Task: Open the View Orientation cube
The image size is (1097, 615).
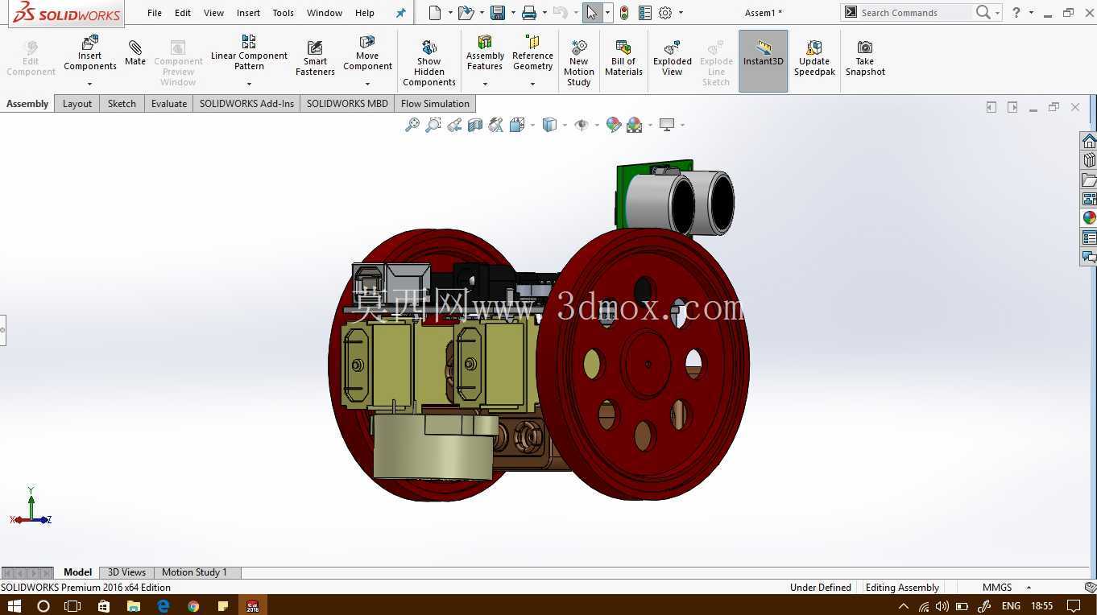Action: pos(517,125)
